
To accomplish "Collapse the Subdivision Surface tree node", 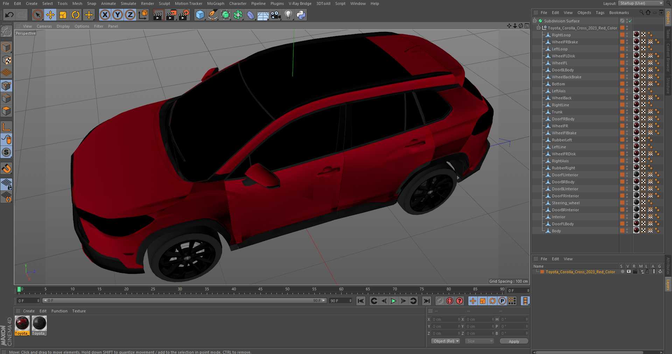I will 534,21.
